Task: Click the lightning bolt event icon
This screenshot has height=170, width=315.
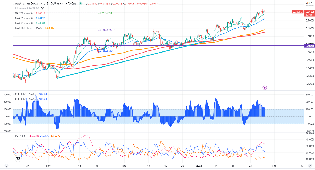Action: (265, 87)
